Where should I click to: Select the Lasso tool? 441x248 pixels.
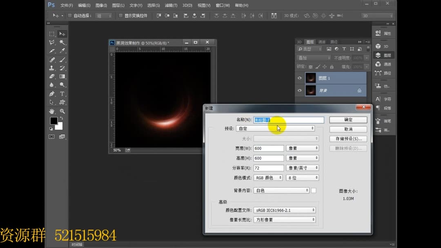(52, 42)
